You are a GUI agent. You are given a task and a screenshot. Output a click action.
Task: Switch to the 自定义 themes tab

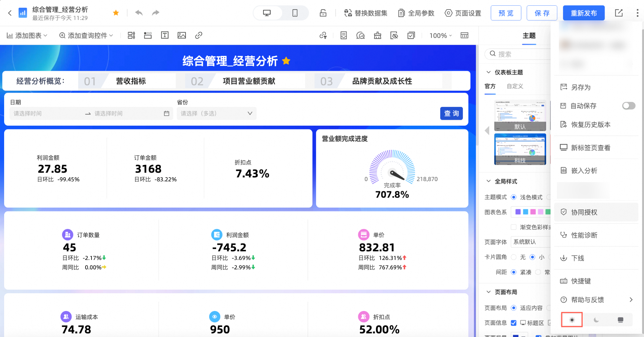point(515,86)
